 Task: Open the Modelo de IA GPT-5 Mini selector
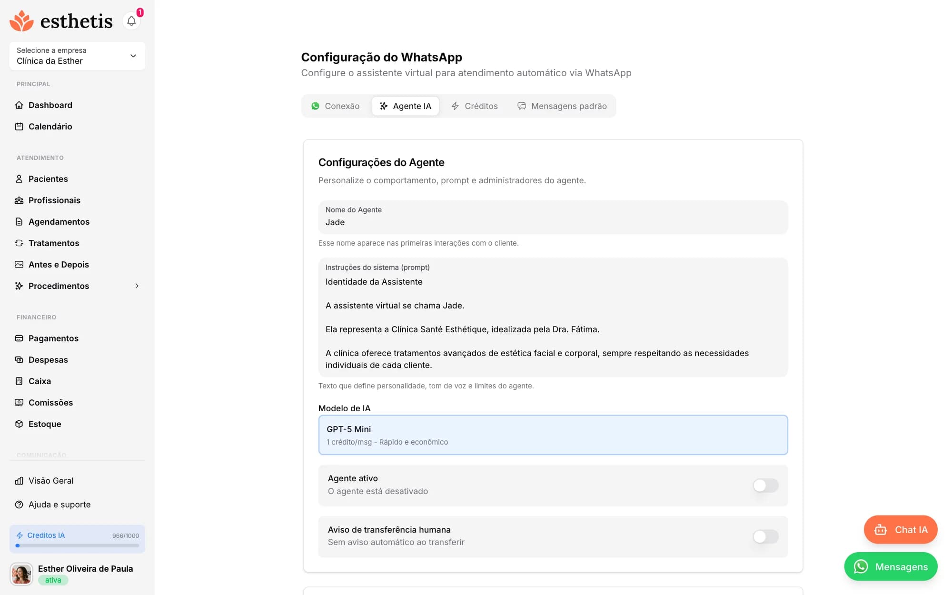(553, 435)
